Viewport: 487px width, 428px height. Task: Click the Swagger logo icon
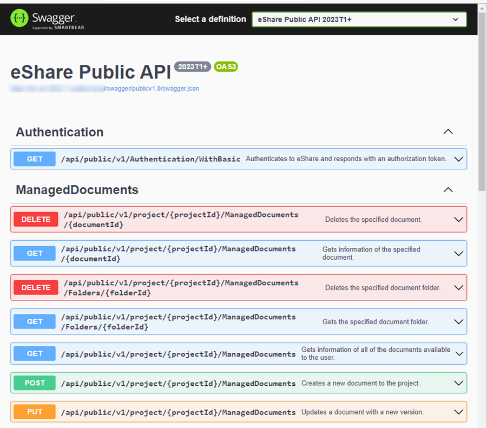pyautogui.click(x=19, y=19)
